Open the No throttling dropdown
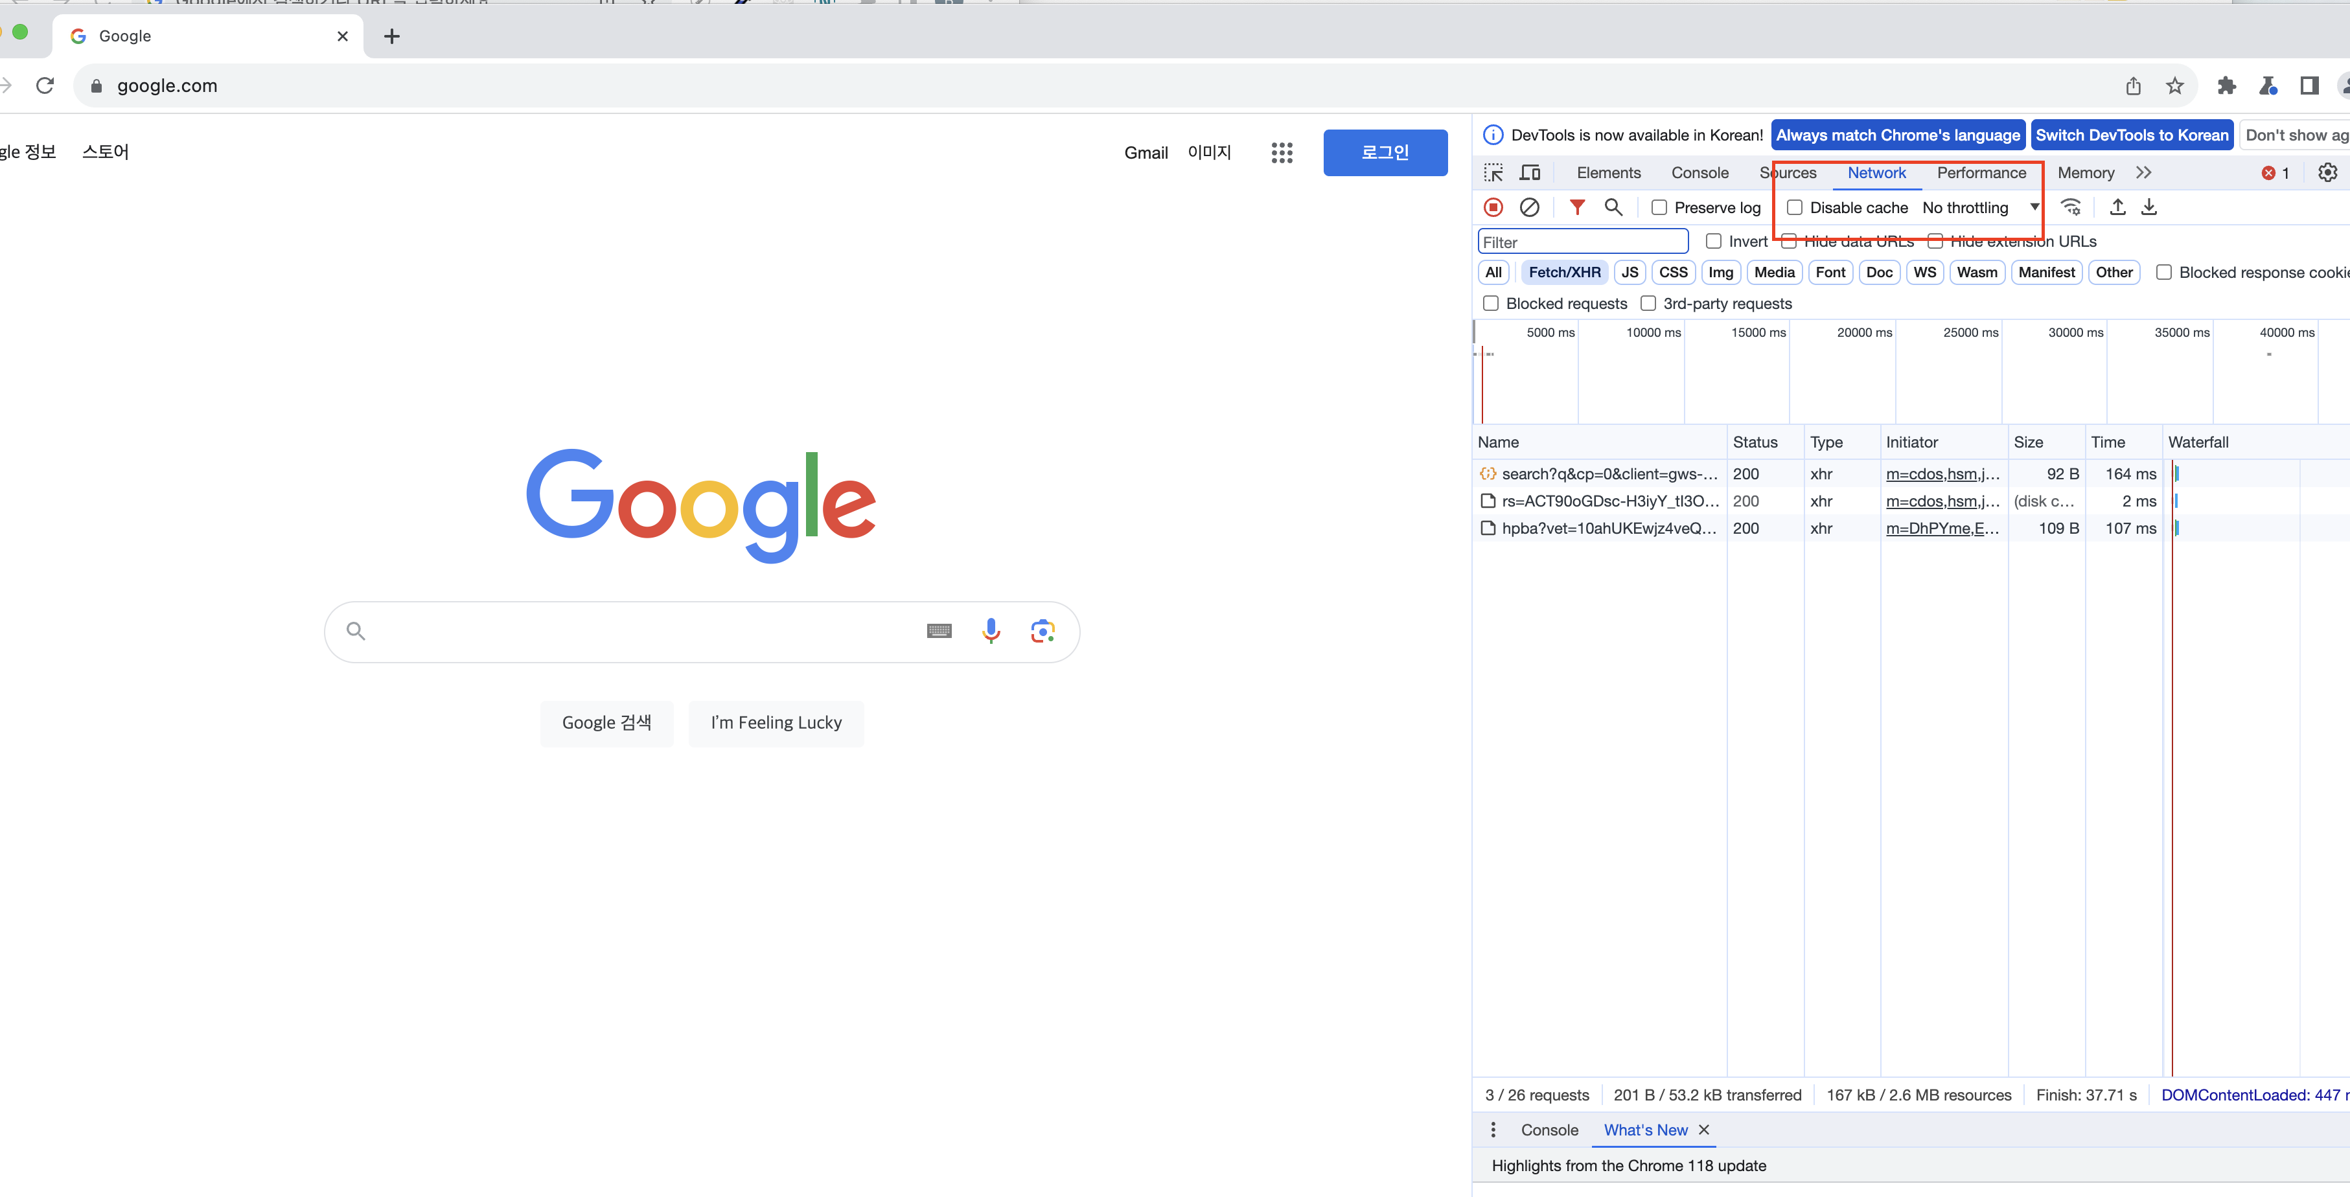Screen dimensions: 2350x1197 (x=1981, y=208)
